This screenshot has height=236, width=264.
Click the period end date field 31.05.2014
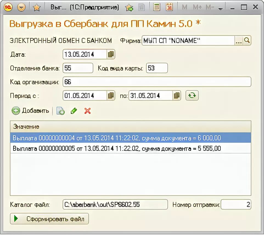[151, 95]
